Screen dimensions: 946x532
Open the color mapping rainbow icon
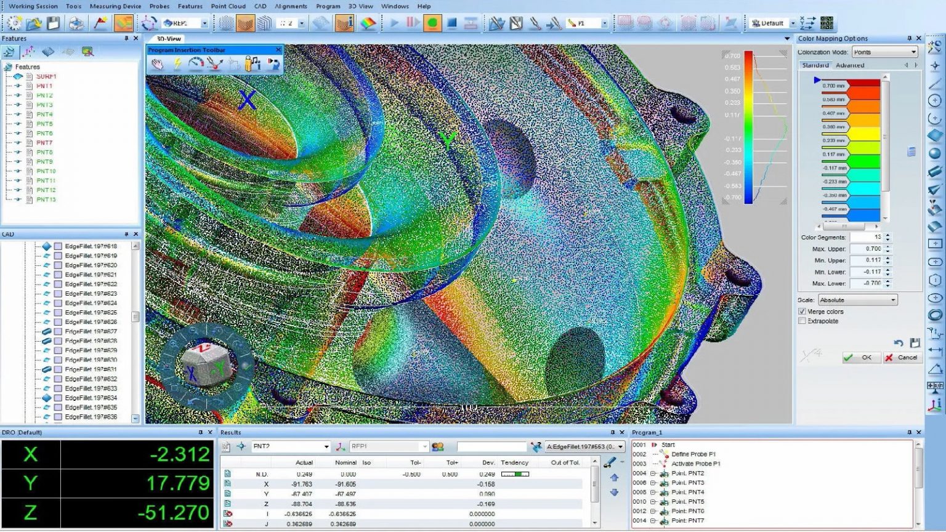[x=367, y=23]
